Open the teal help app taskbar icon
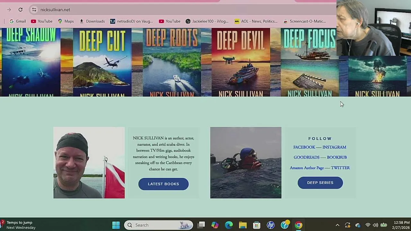The image size is (411, 231). tap(285, 225)
